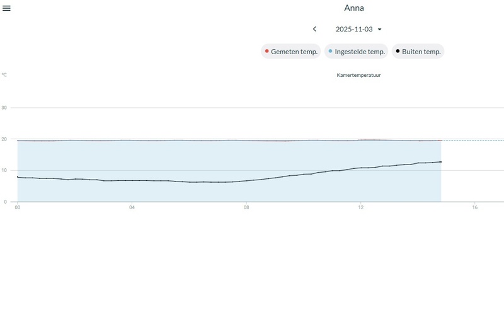Click the 04 hour marker on time axis

[x=132, y=207]
